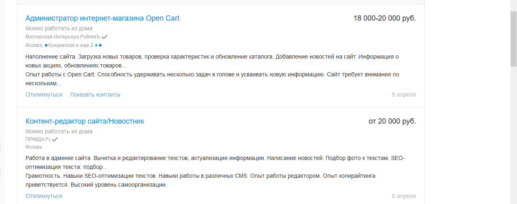This screenshot has height=204, width=517.
Task: Click description text starting with Работа в админке
Action: point(215,162)
